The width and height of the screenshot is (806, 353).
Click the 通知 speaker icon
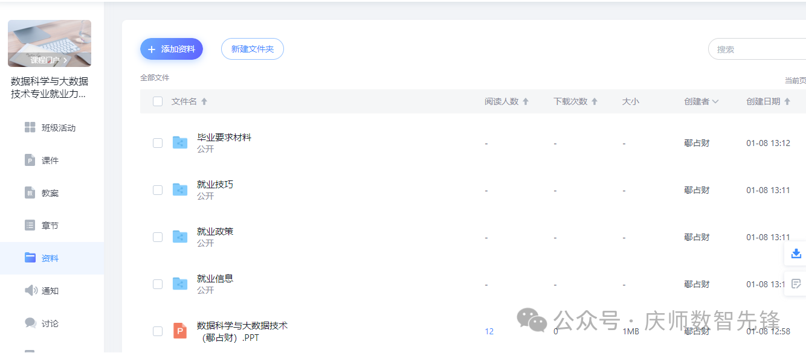tap(30, 290)
